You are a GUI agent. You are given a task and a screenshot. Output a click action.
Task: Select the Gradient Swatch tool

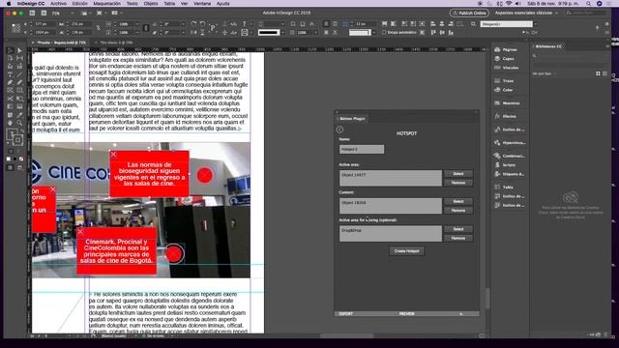tap(11, 106)
